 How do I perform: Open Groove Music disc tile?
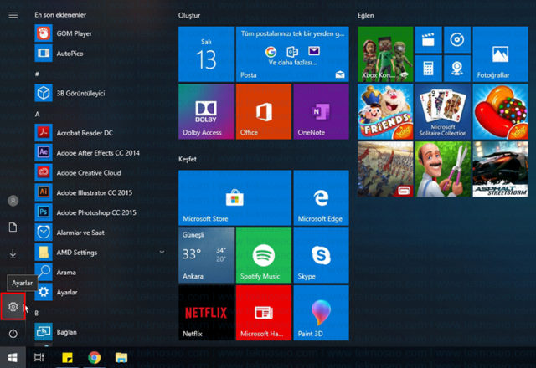pyautogui.click(x=457, y=40)
